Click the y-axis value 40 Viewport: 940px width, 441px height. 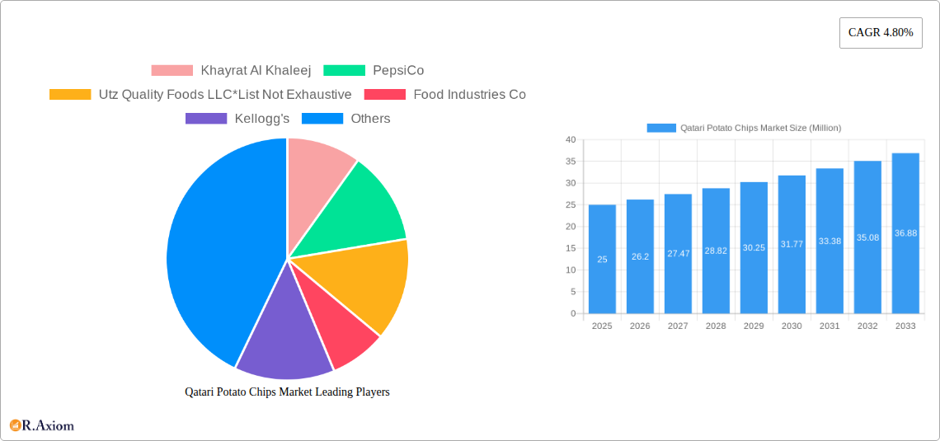point(571,139)
